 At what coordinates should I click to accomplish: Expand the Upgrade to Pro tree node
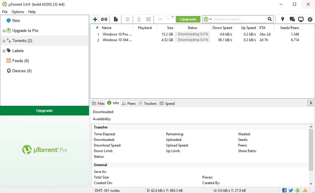(x=4, y=31)
